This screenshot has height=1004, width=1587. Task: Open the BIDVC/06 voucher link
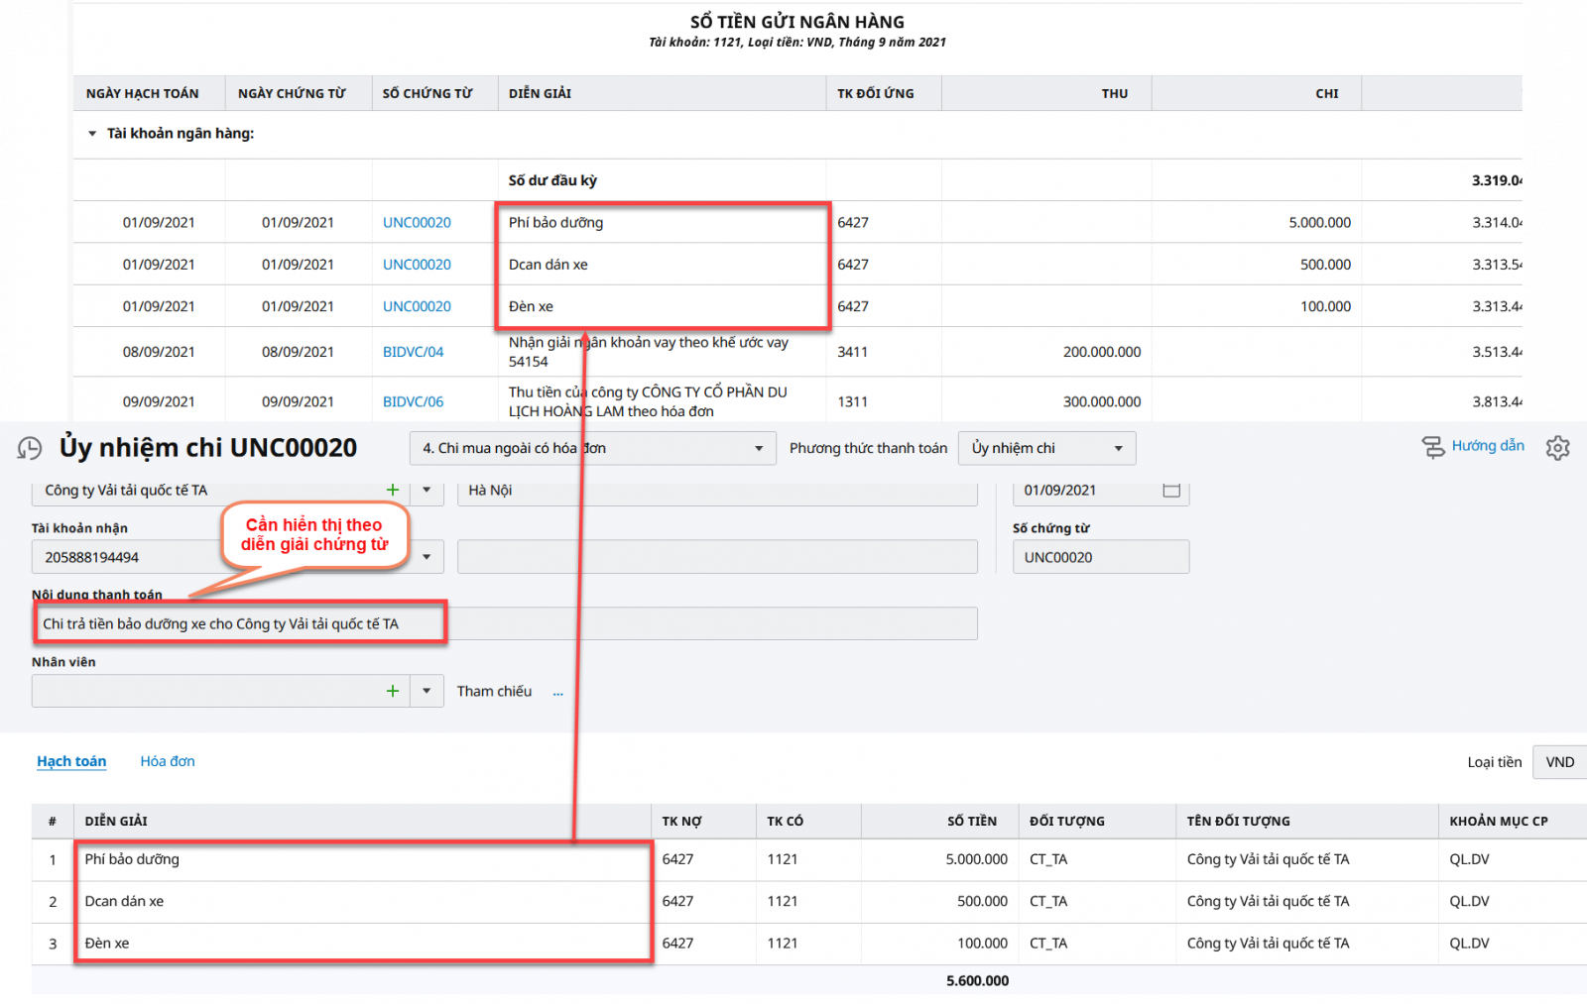[x=413, y=401]
